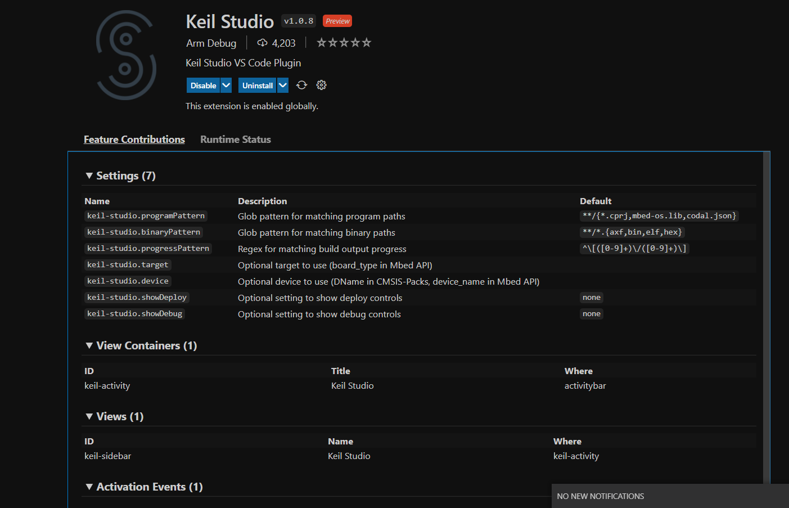Click the Description column header in Settings

263,201
